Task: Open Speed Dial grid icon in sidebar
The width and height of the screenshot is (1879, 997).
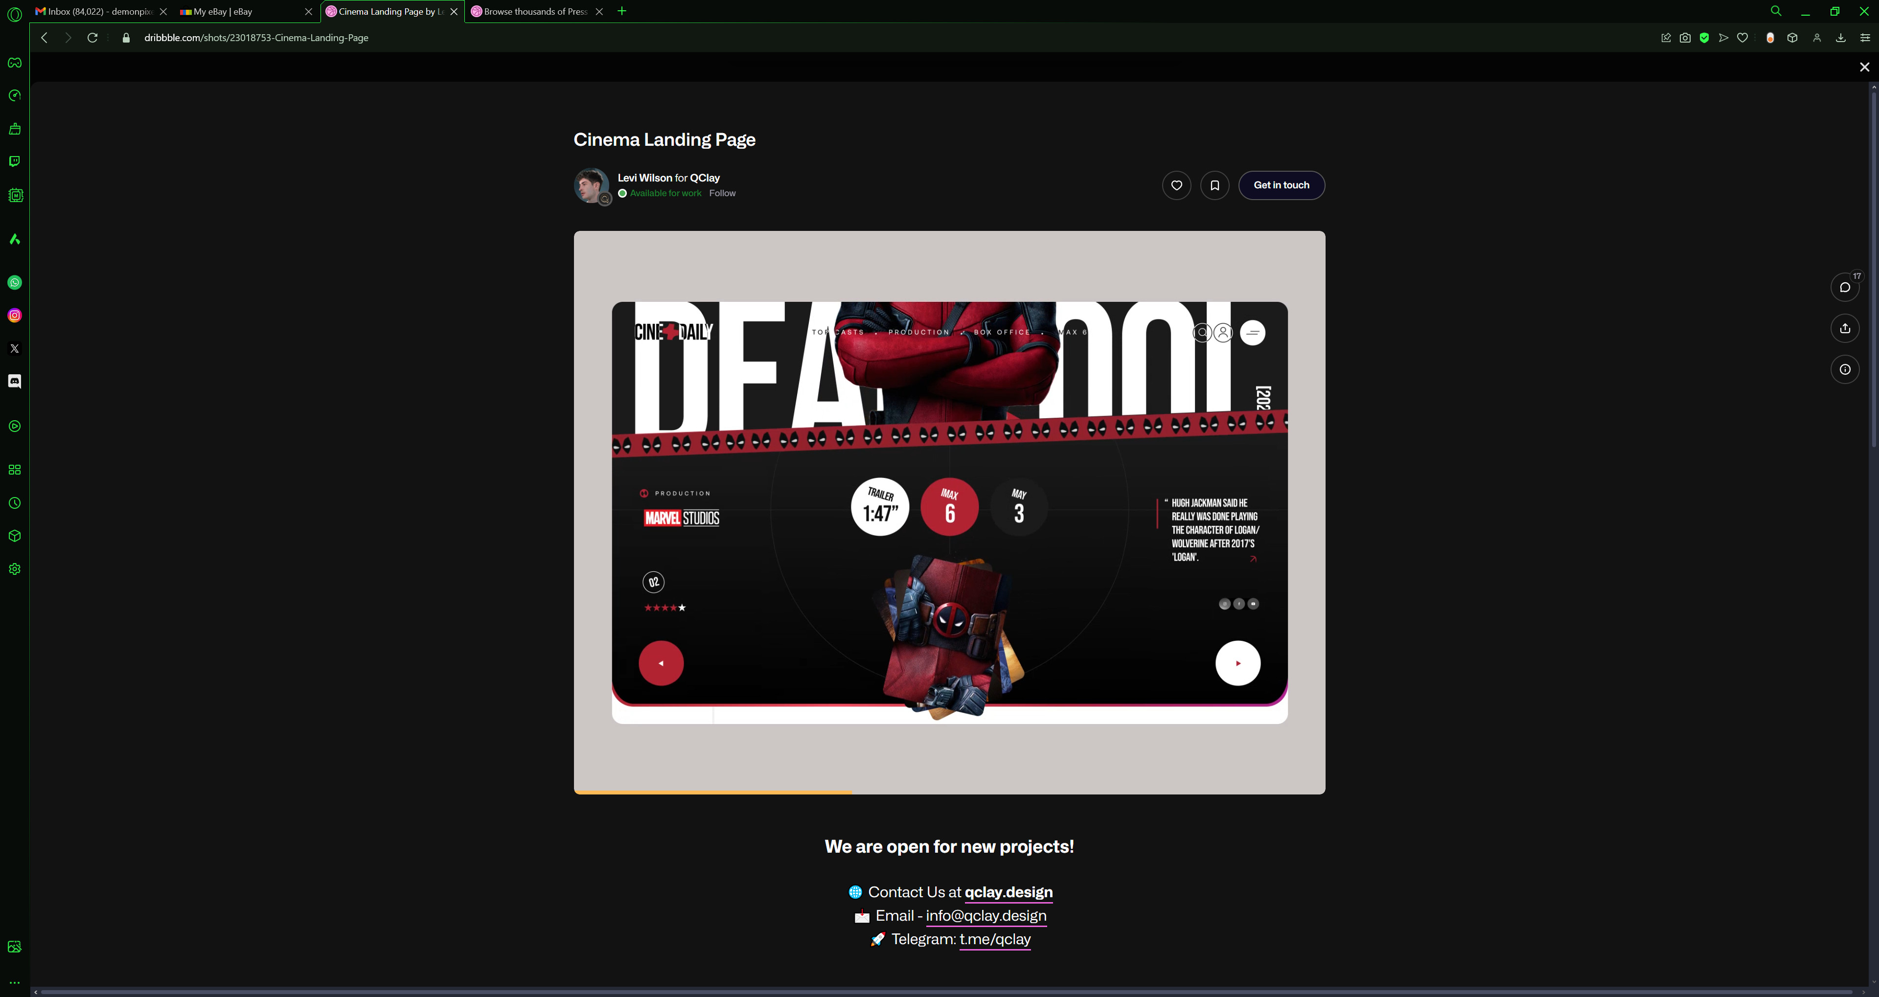Action: coord(15,470)
